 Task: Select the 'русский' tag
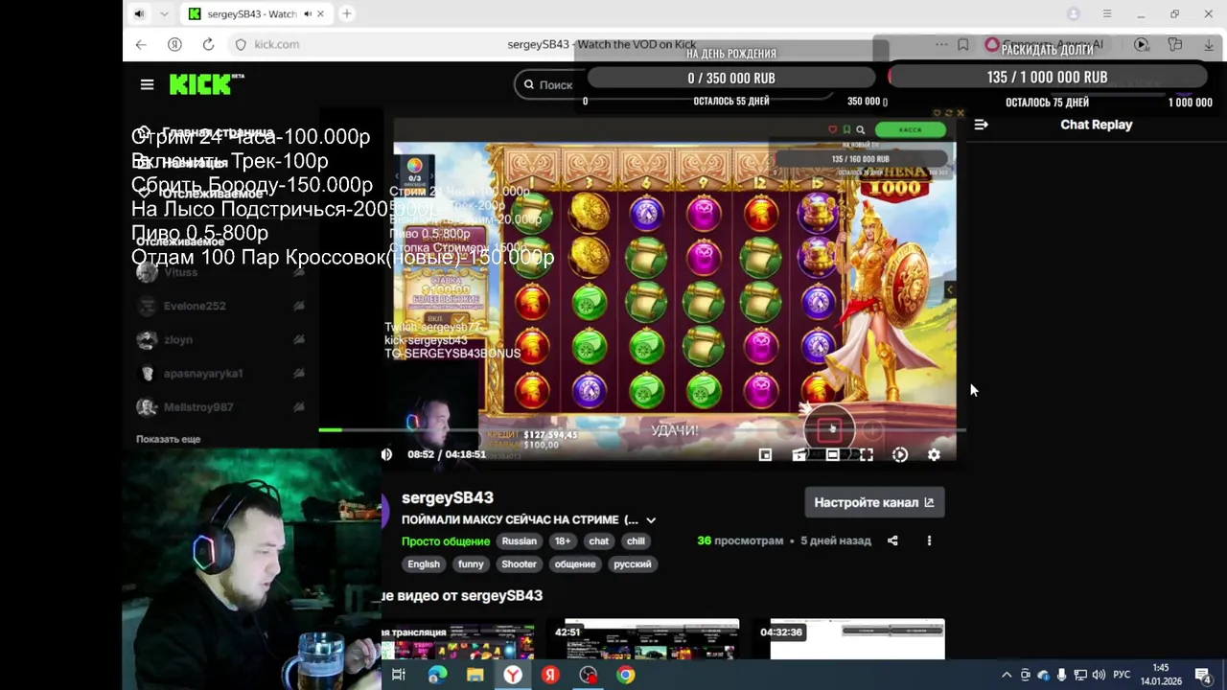pyautogui.click(x=633, y=563)
